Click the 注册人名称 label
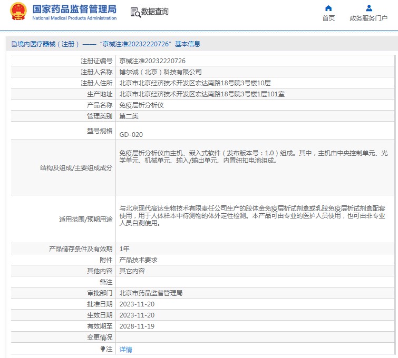The image size is (398, 358). pyautogui.click(x=96, y=72)
